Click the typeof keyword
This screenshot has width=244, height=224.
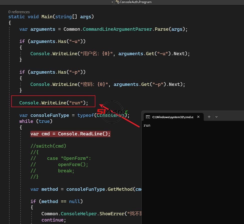(x=86, y=115)
